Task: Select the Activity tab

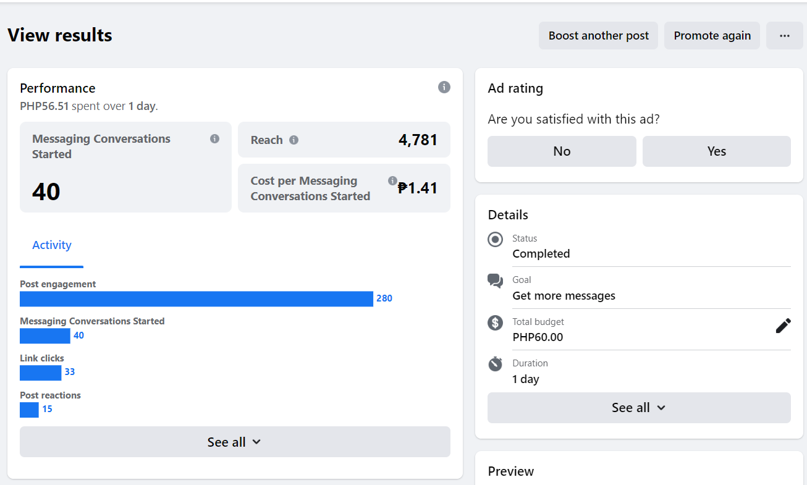Action: (x=52, y=245)
